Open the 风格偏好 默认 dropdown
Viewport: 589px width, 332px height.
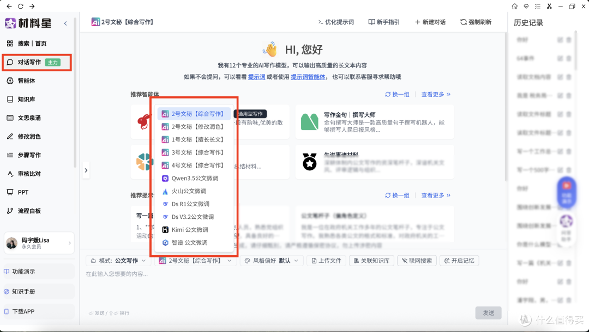(x=271, y=260)
